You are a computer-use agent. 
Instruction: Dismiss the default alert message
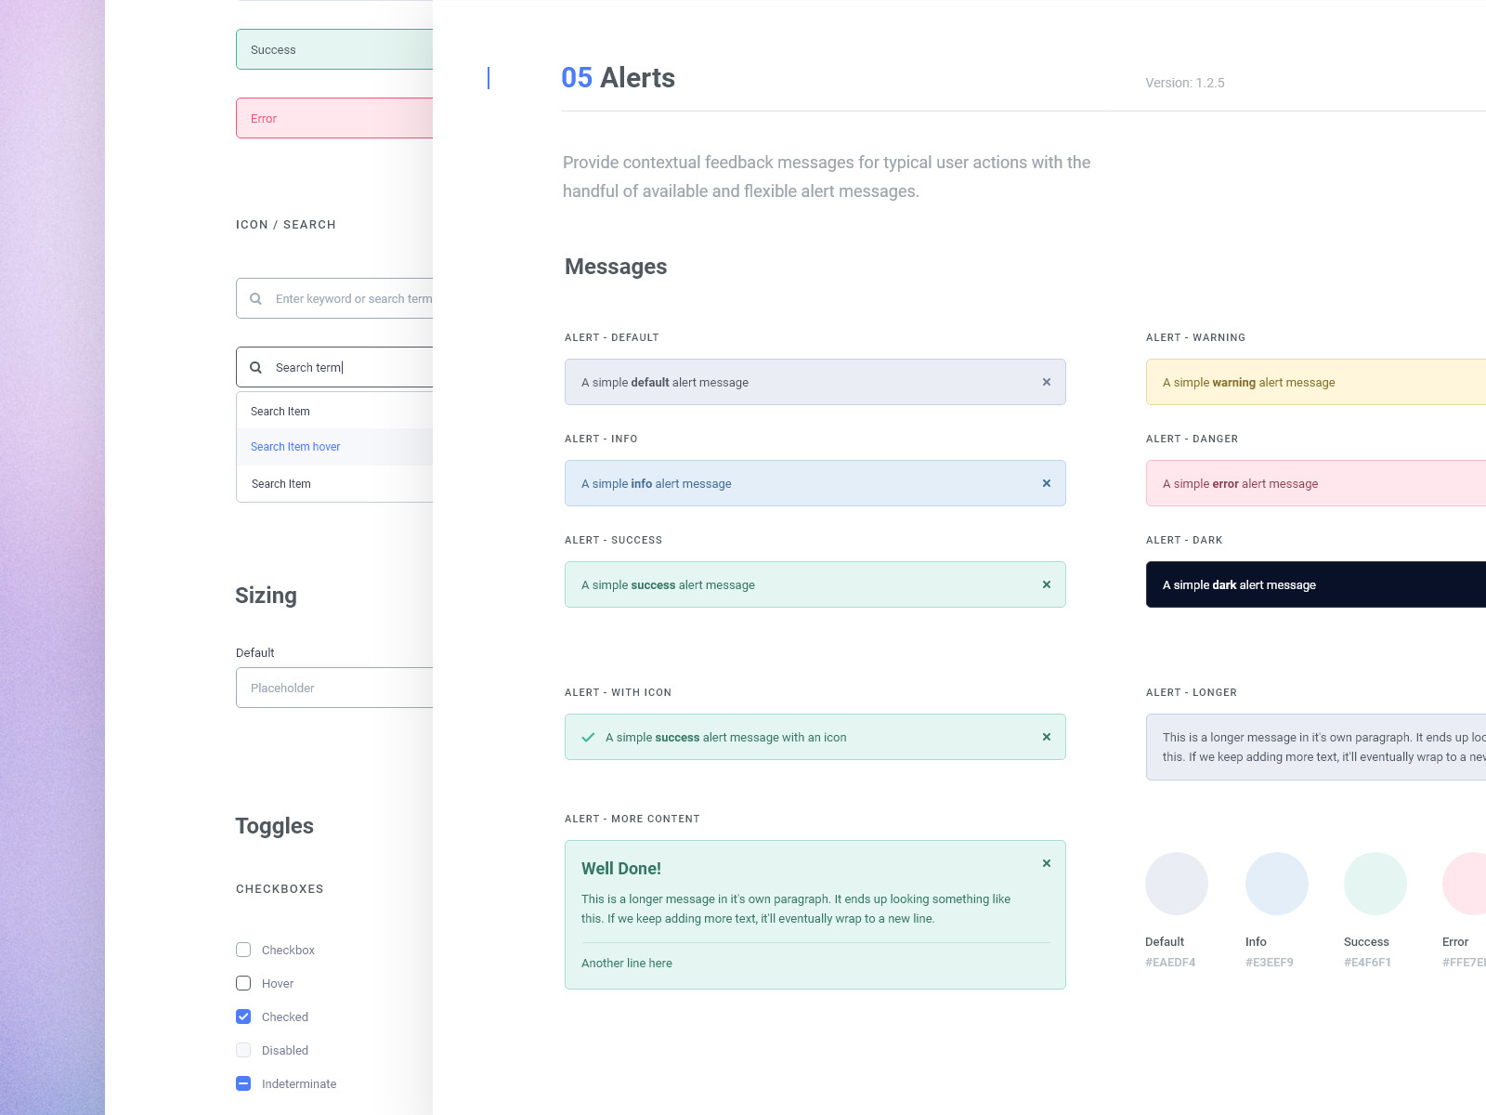(1047, 382)
